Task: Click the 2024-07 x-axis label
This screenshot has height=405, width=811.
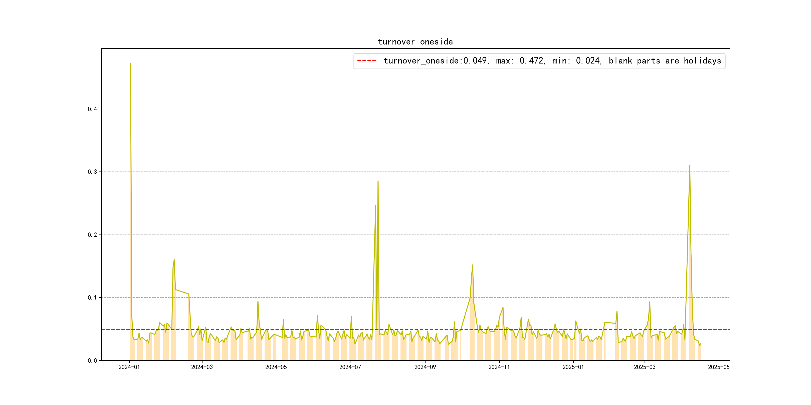Action: [350, 367]
